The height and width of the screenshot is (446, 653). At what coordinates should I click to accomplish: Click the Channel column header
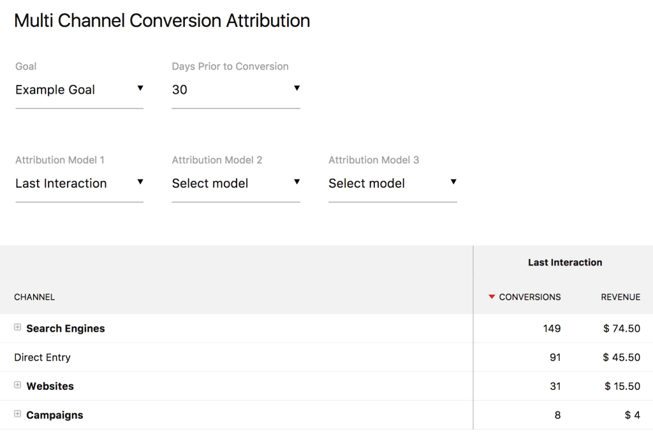(x=34, y=297)
